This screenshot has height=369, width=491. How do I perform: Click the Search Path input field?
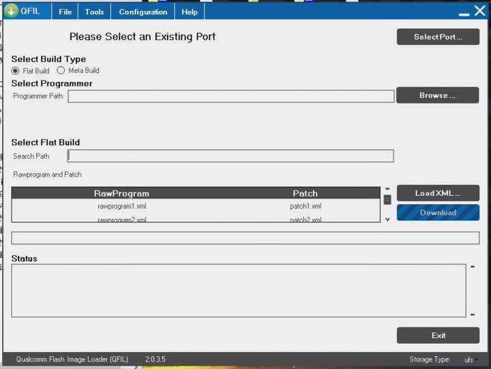[230, 156]
